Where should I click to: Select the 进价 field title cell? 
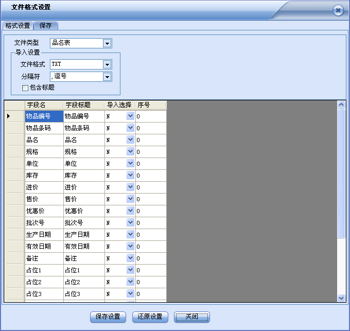[84, 187]
